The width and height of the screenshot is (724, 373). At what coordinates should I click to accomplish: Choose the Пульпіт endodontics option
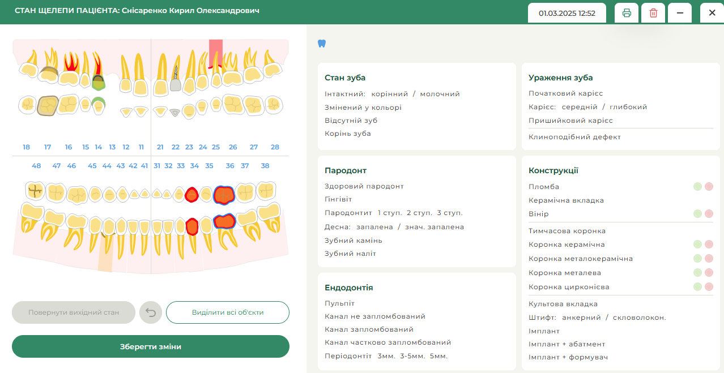pyautogui.click(x=339, y=303)
